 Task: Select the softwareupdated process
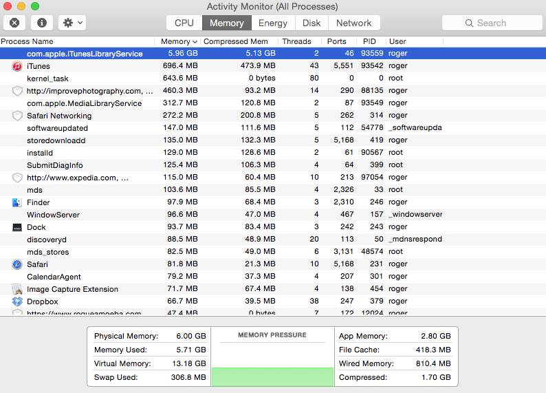click(273, 128)
